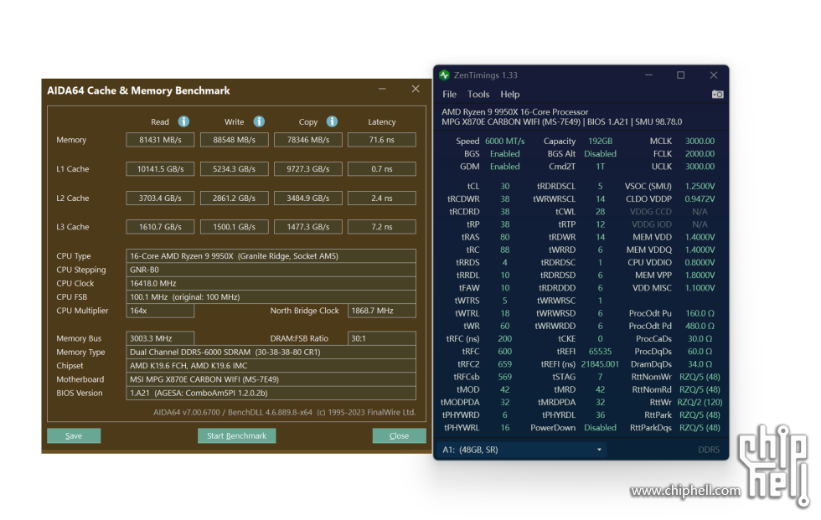
Task: Click the DRAM:FSB Ratio field 30:1
Action: pyautogui.click(x=382, y=338)
